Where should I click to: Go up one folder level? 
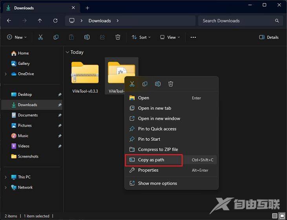(x=40, y=21)
